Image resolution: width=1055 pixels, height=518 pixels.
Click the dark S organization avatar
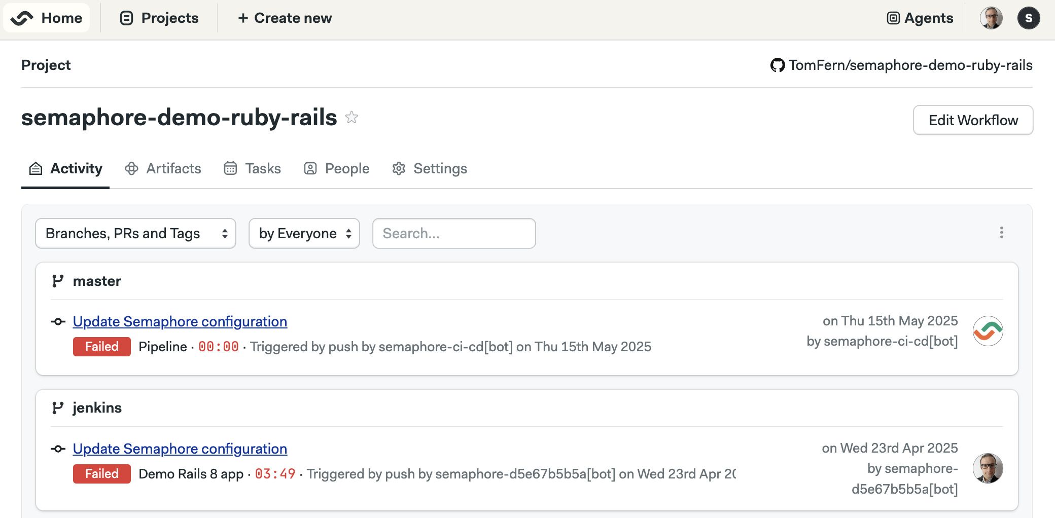tap(1029, 18)
